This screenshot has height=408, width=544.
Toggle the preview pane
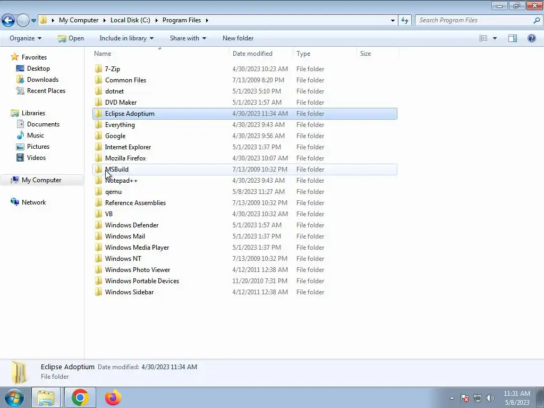[513, 38]
